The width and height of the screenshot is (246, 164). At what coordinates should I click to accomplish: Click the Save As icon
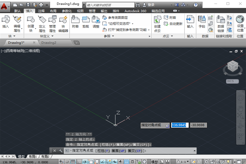34,5
